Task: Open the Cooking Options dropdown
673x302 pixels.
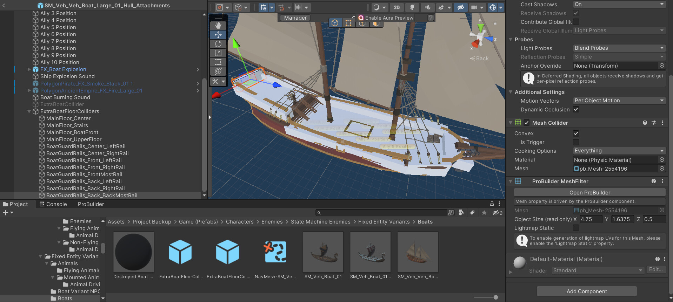Action: 619,151
